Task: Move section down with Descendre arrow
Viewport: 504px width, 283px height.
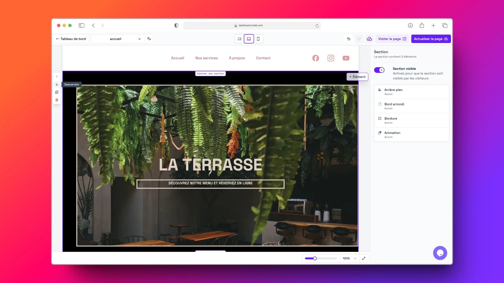Action: pyautogui.click(x=57, y=85)
